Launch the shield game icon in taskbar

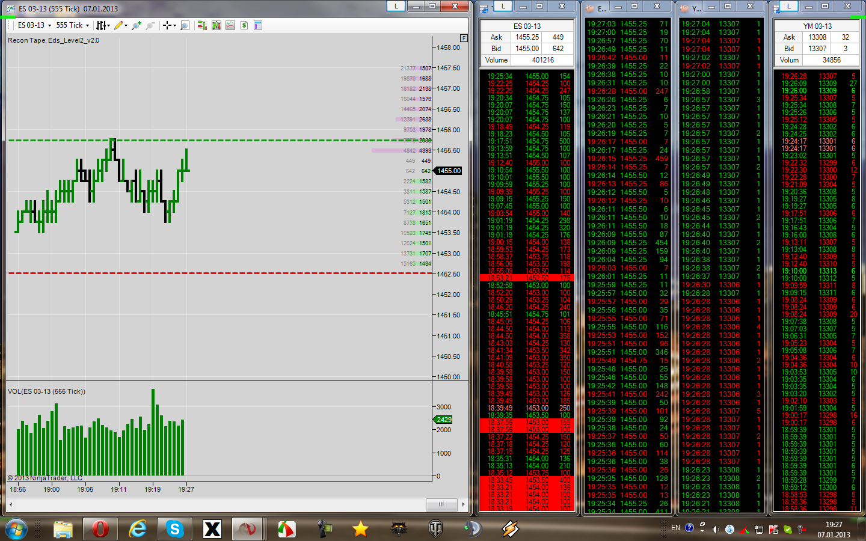tap(435, 529)
